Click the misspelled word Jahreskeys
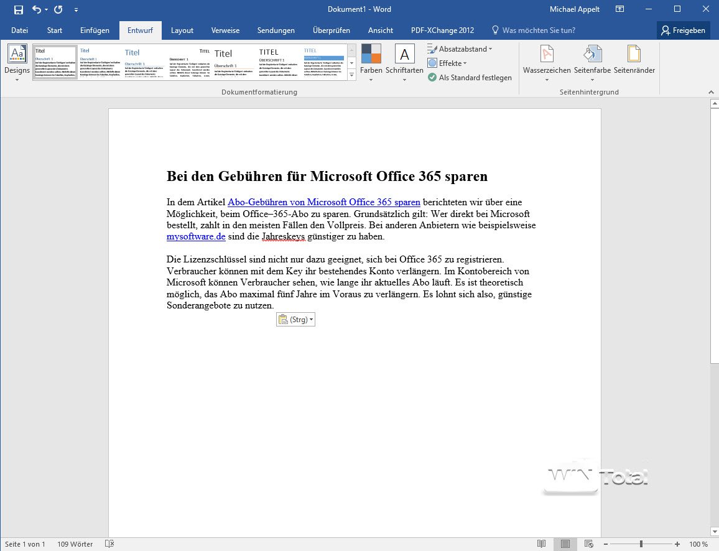719x551 pixels. 284,236
